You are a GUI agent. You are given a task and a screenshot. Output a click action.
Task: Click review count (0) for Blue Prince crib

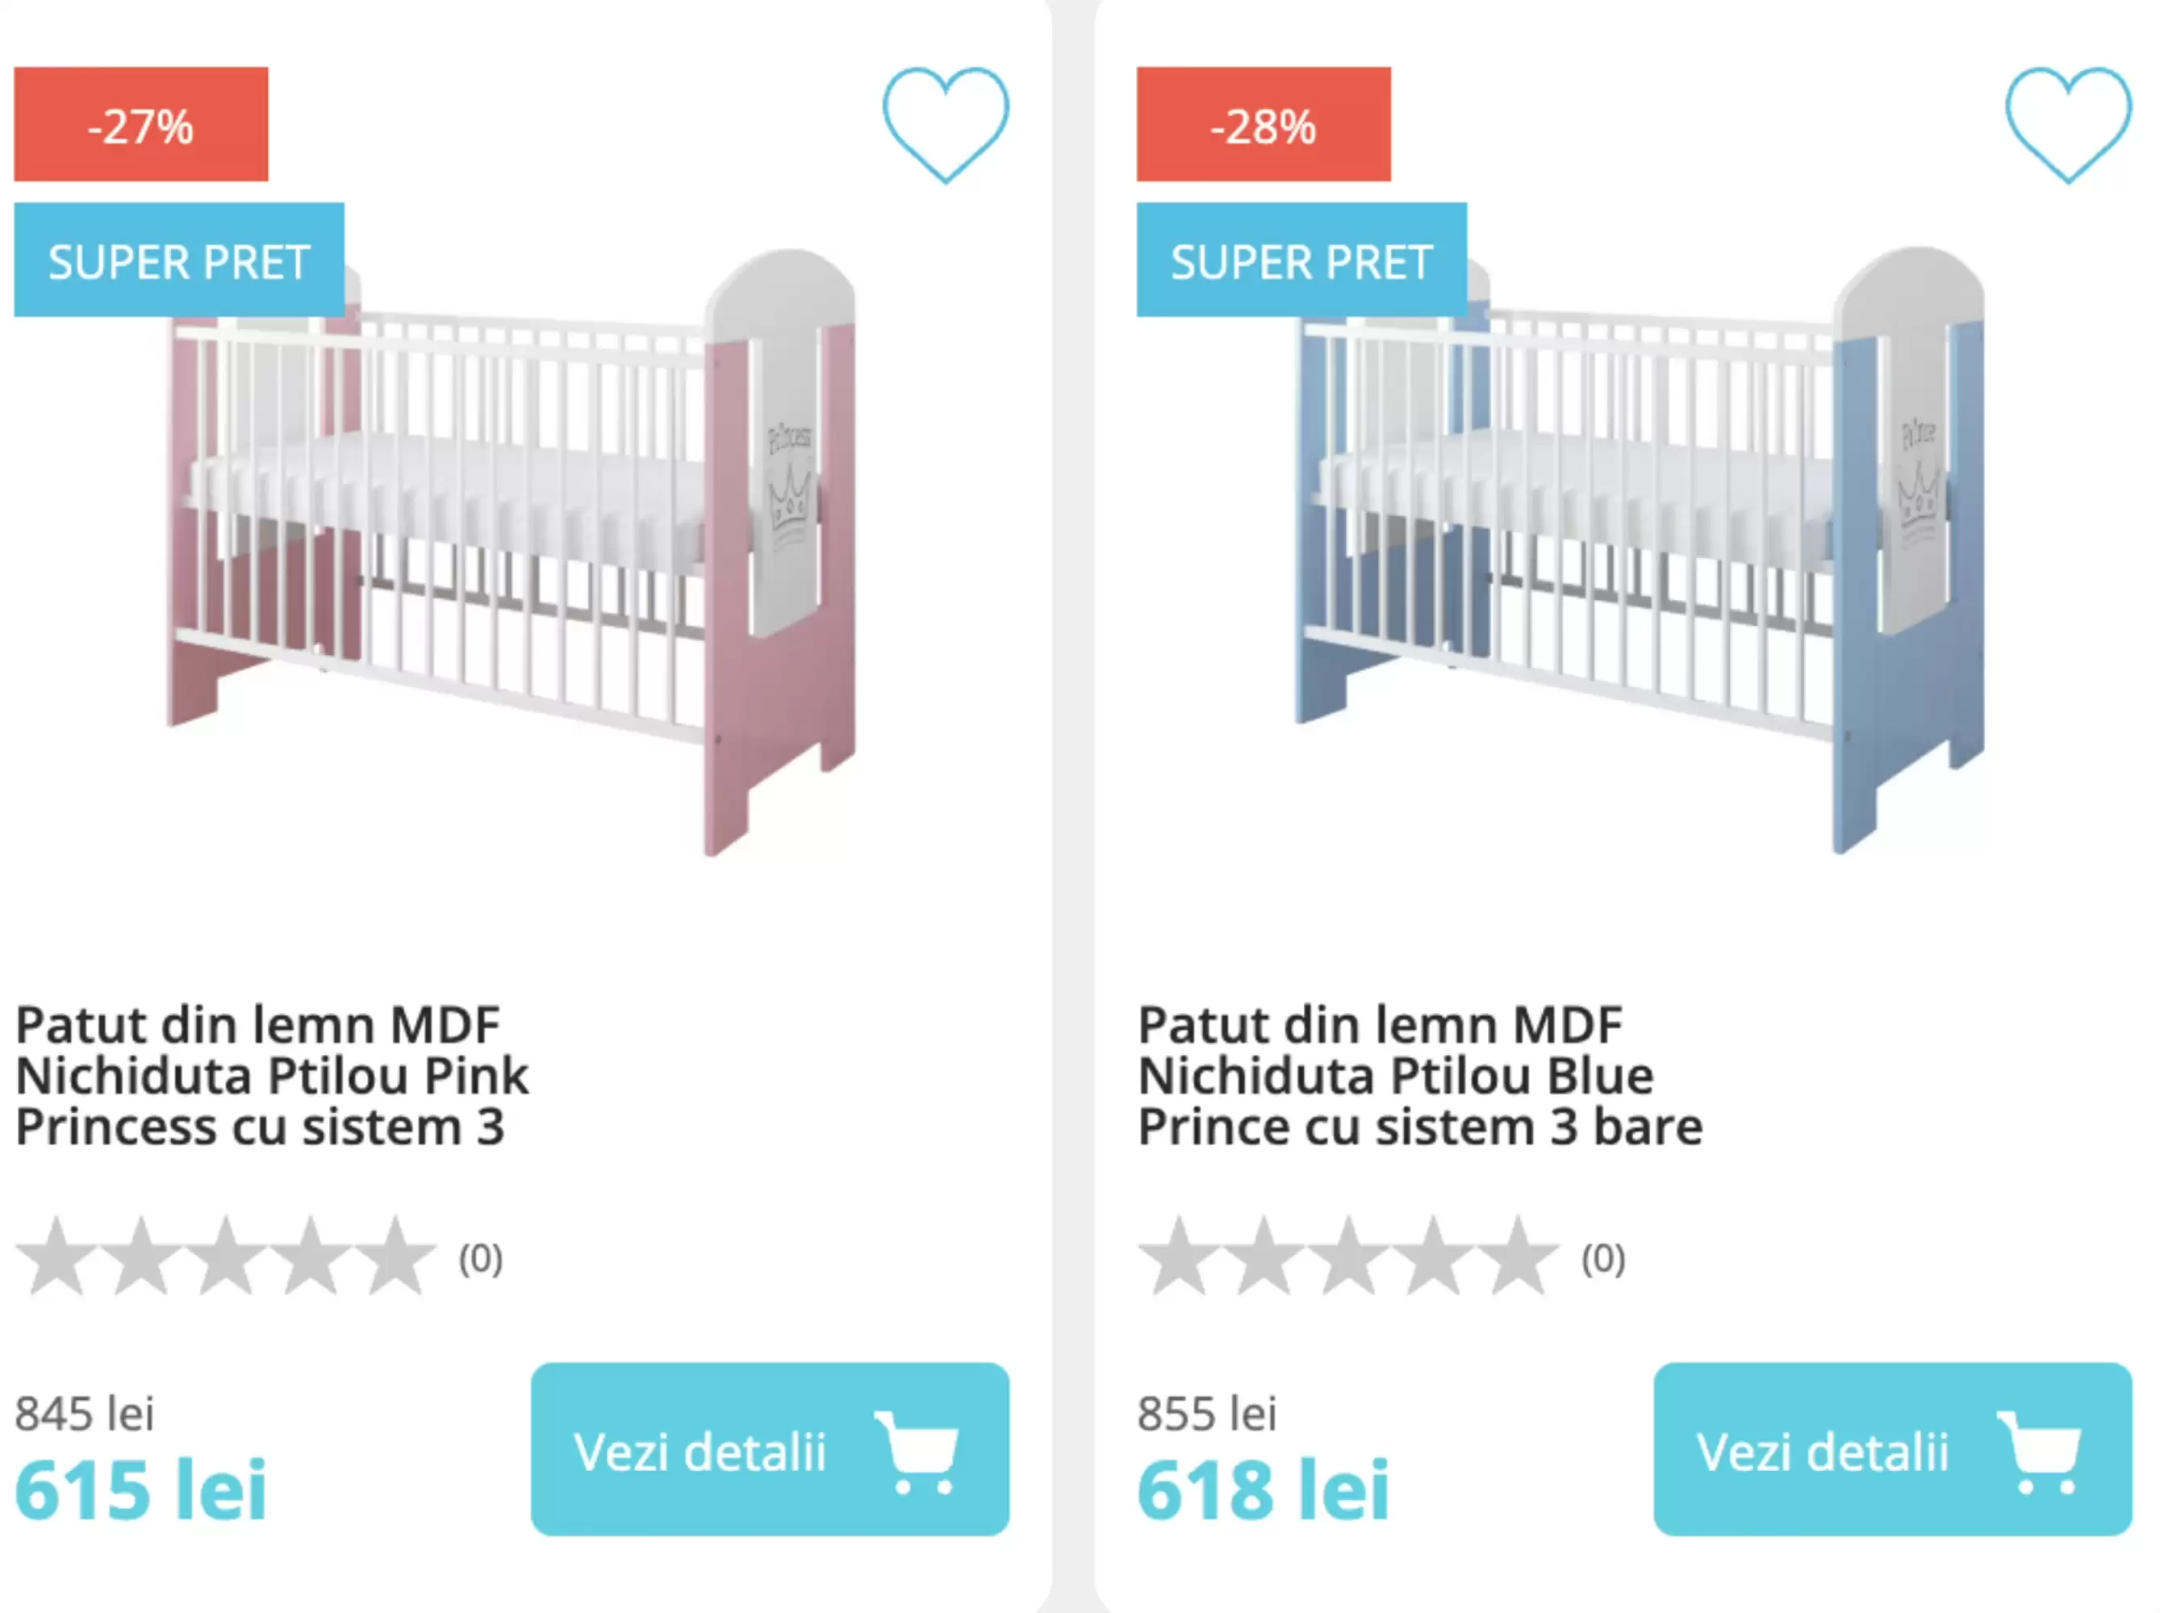coord(1602,1259)
